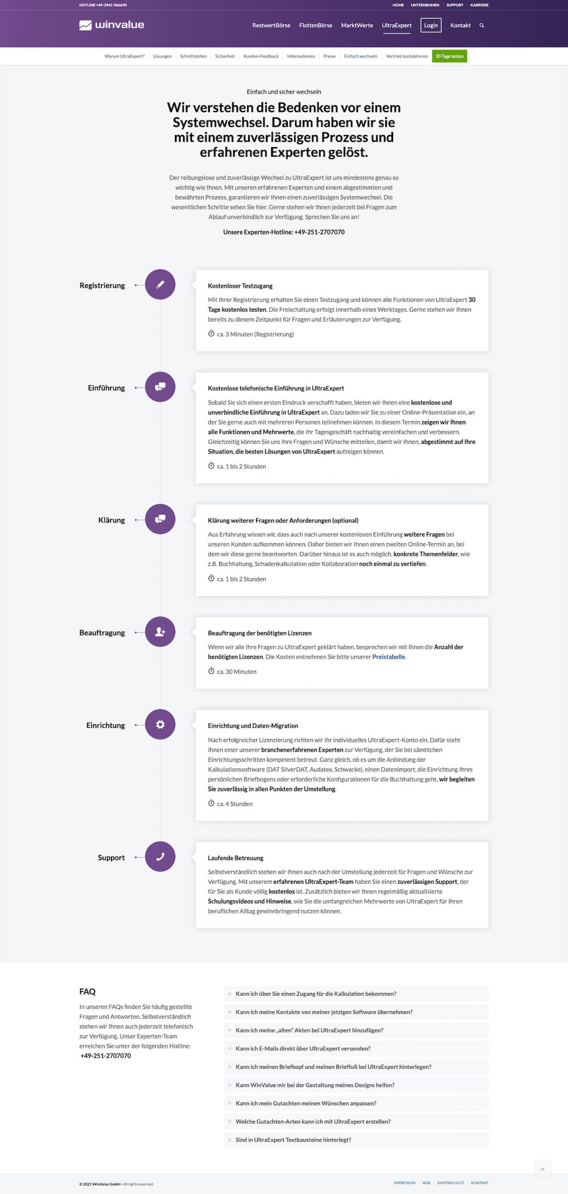Expand FAQ about Textbausteine hinterlegt
Viewport: 568px width, 1194px height.
293,1140
